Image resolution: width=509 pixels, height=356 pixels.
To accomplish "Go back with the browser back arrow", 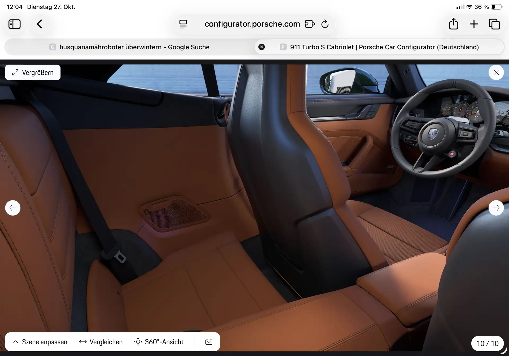I will 40,24.
